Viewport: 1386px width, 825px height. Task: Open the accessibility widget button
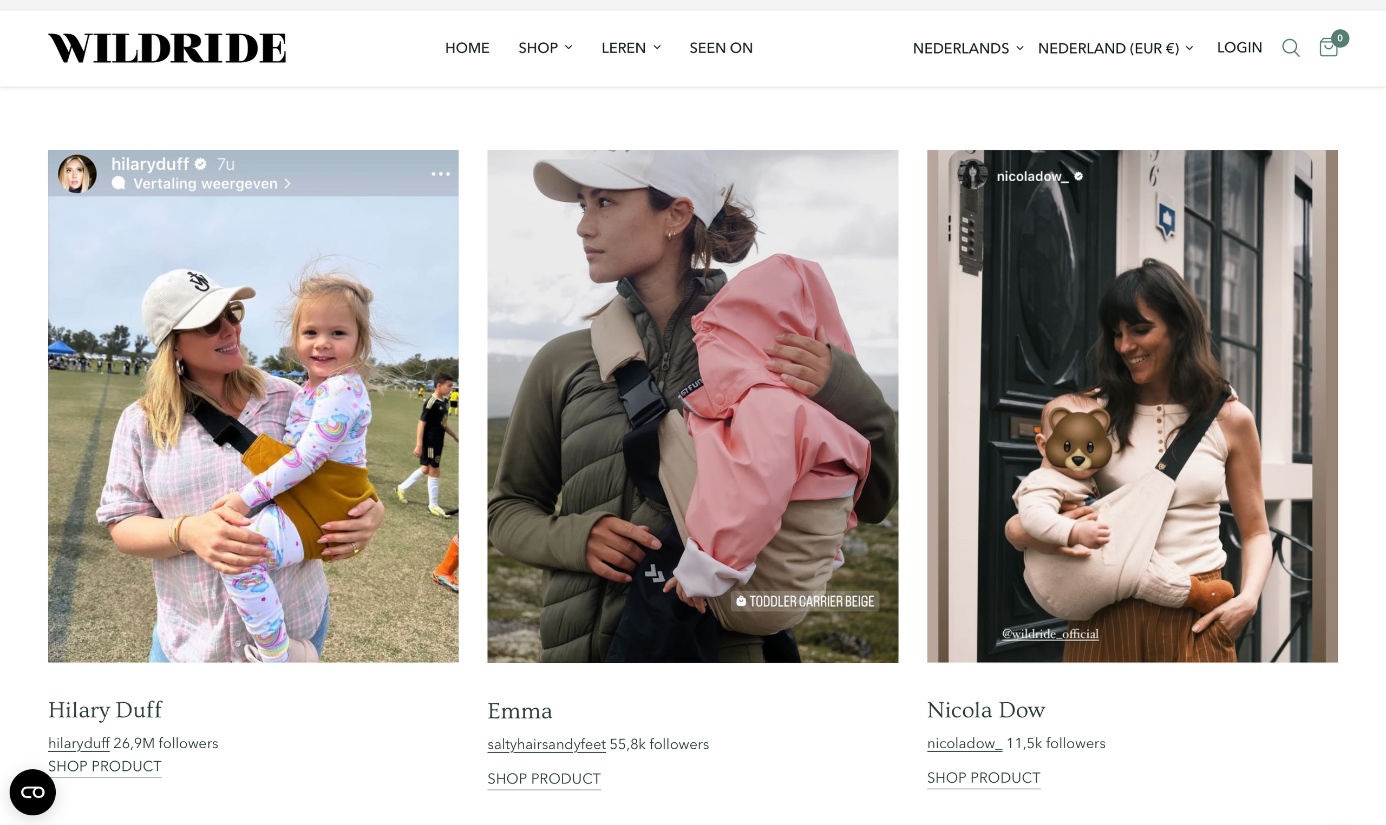tap(32, 791)
